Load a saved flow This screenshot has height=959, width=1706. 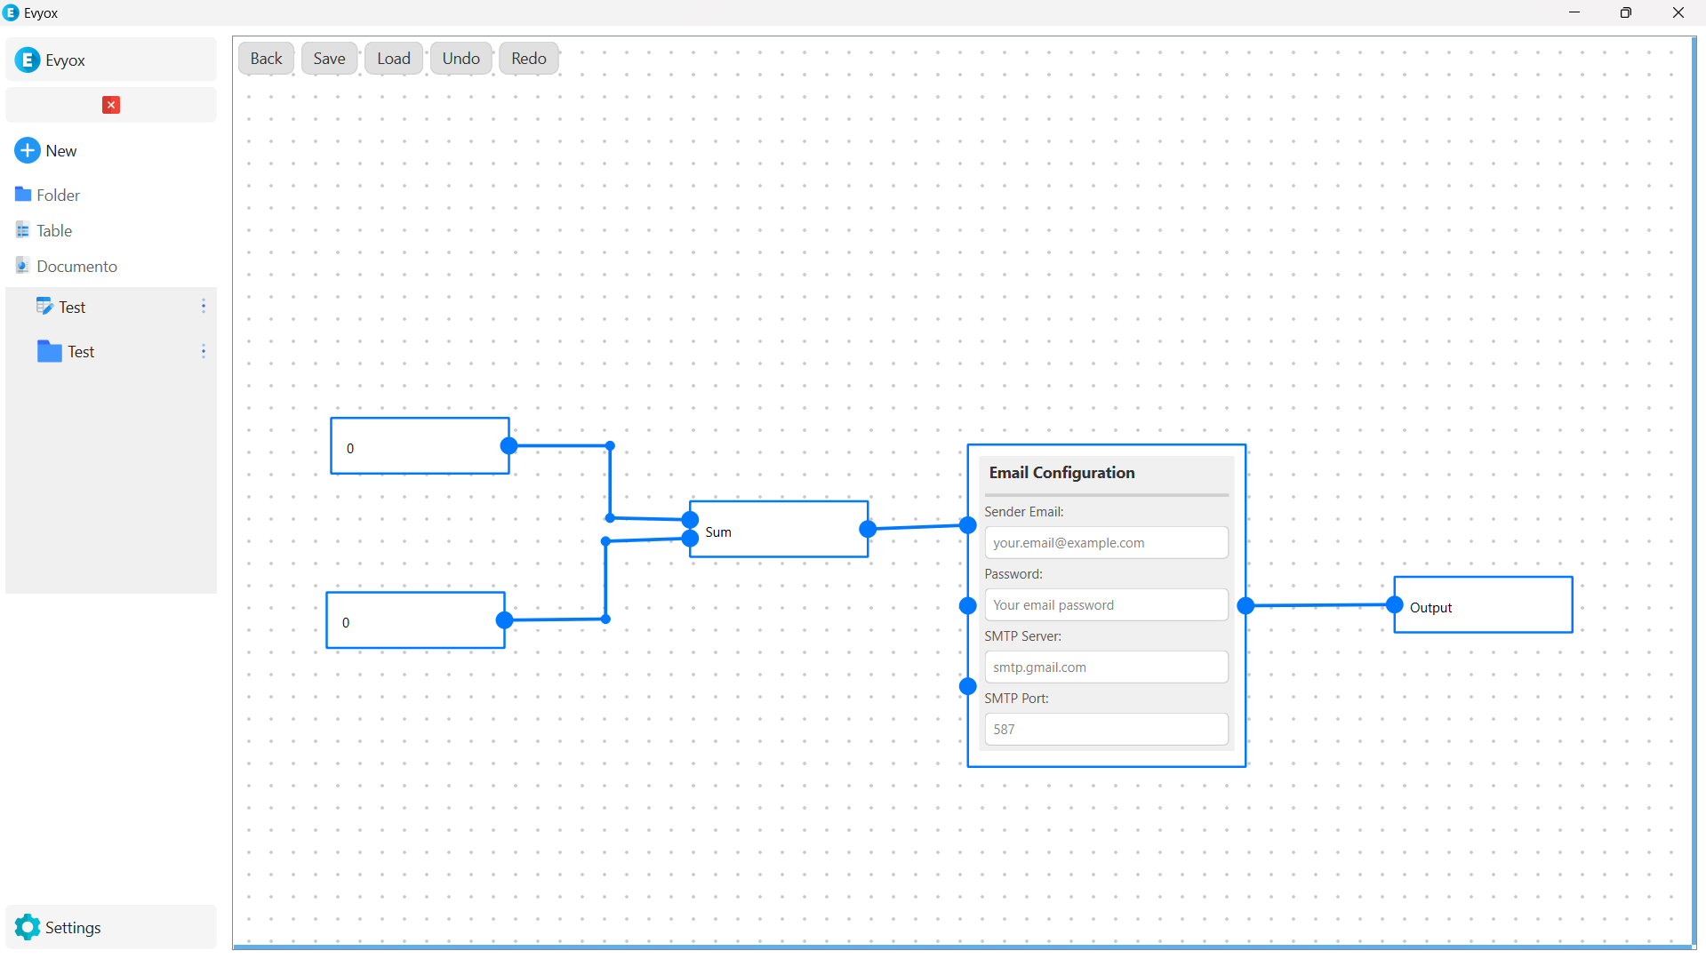[394, 59]
